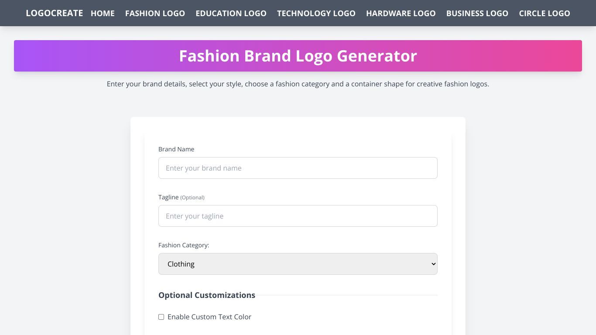Image resolution: width=596 pixels, height=335 pixels.
Task: Focus the Brand Name input field
Action: tap(298, 168)
